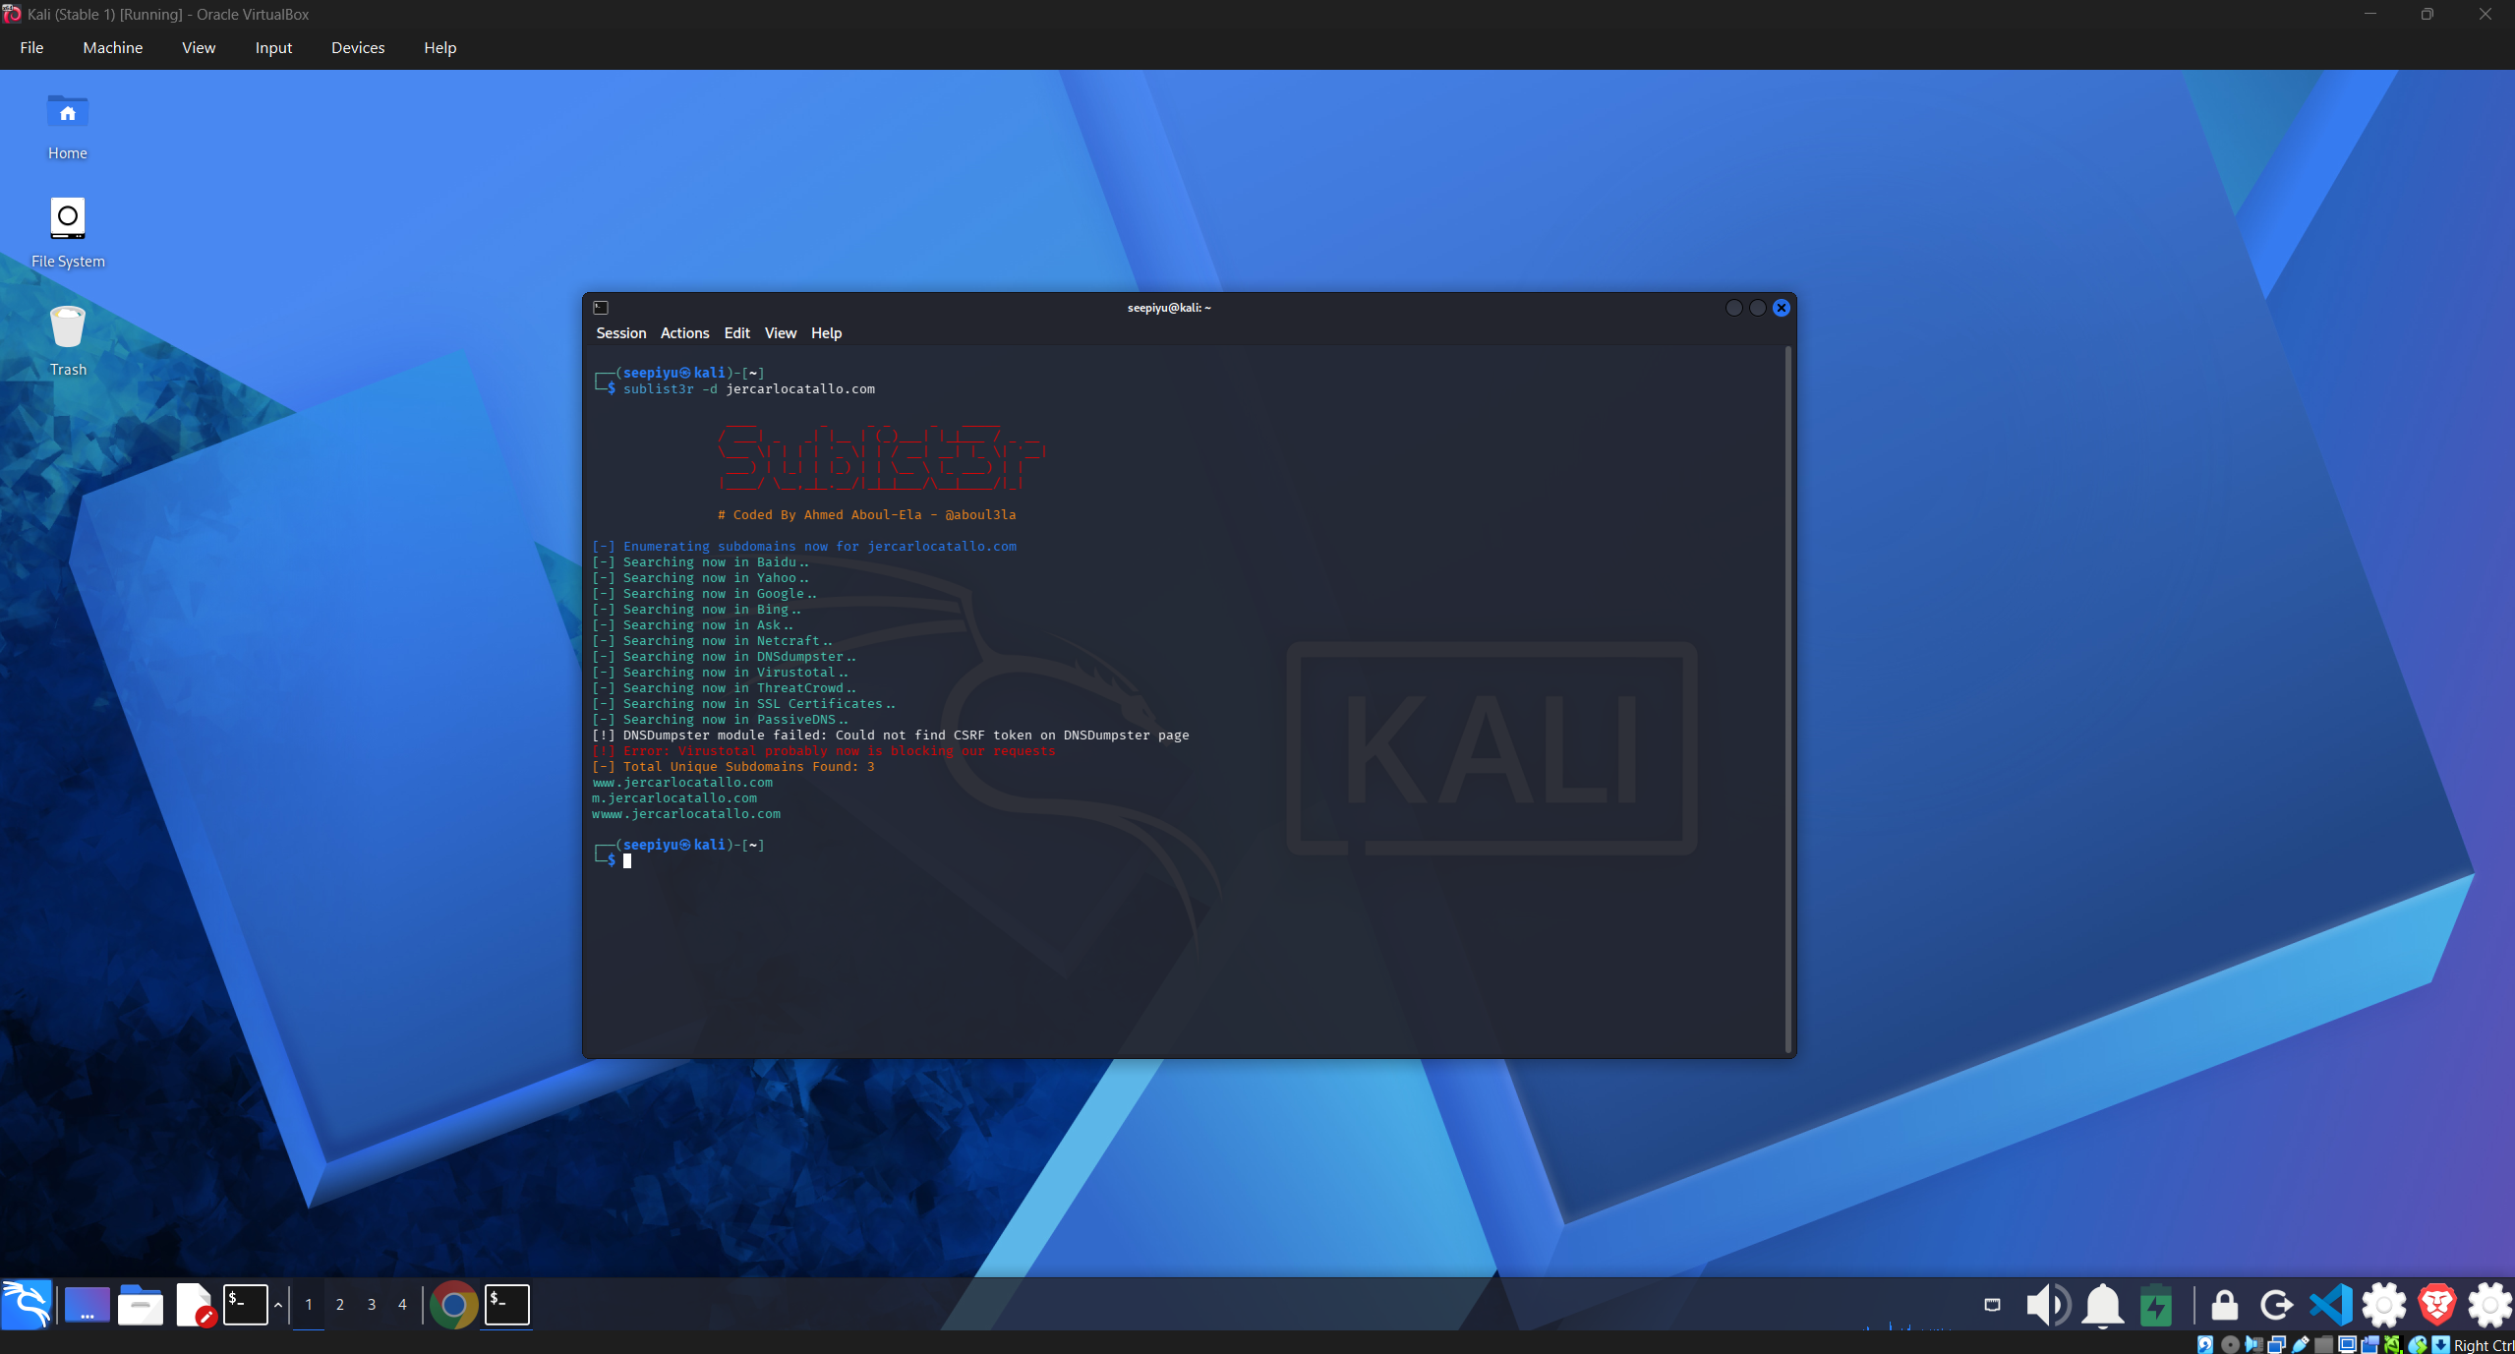Switch to workspace 3
2515x1354 pixels.
point(372,1305)
